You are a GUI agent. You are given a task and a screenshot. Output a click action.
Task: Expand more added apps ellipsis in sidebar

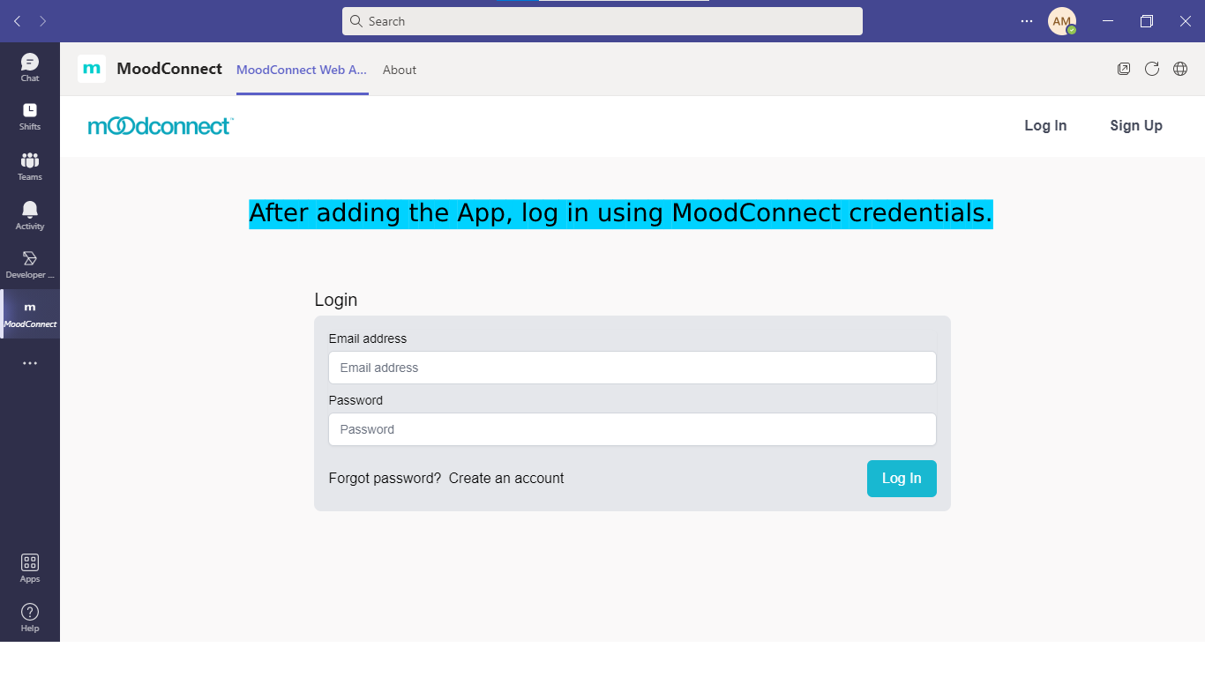(x=30, y=363)
